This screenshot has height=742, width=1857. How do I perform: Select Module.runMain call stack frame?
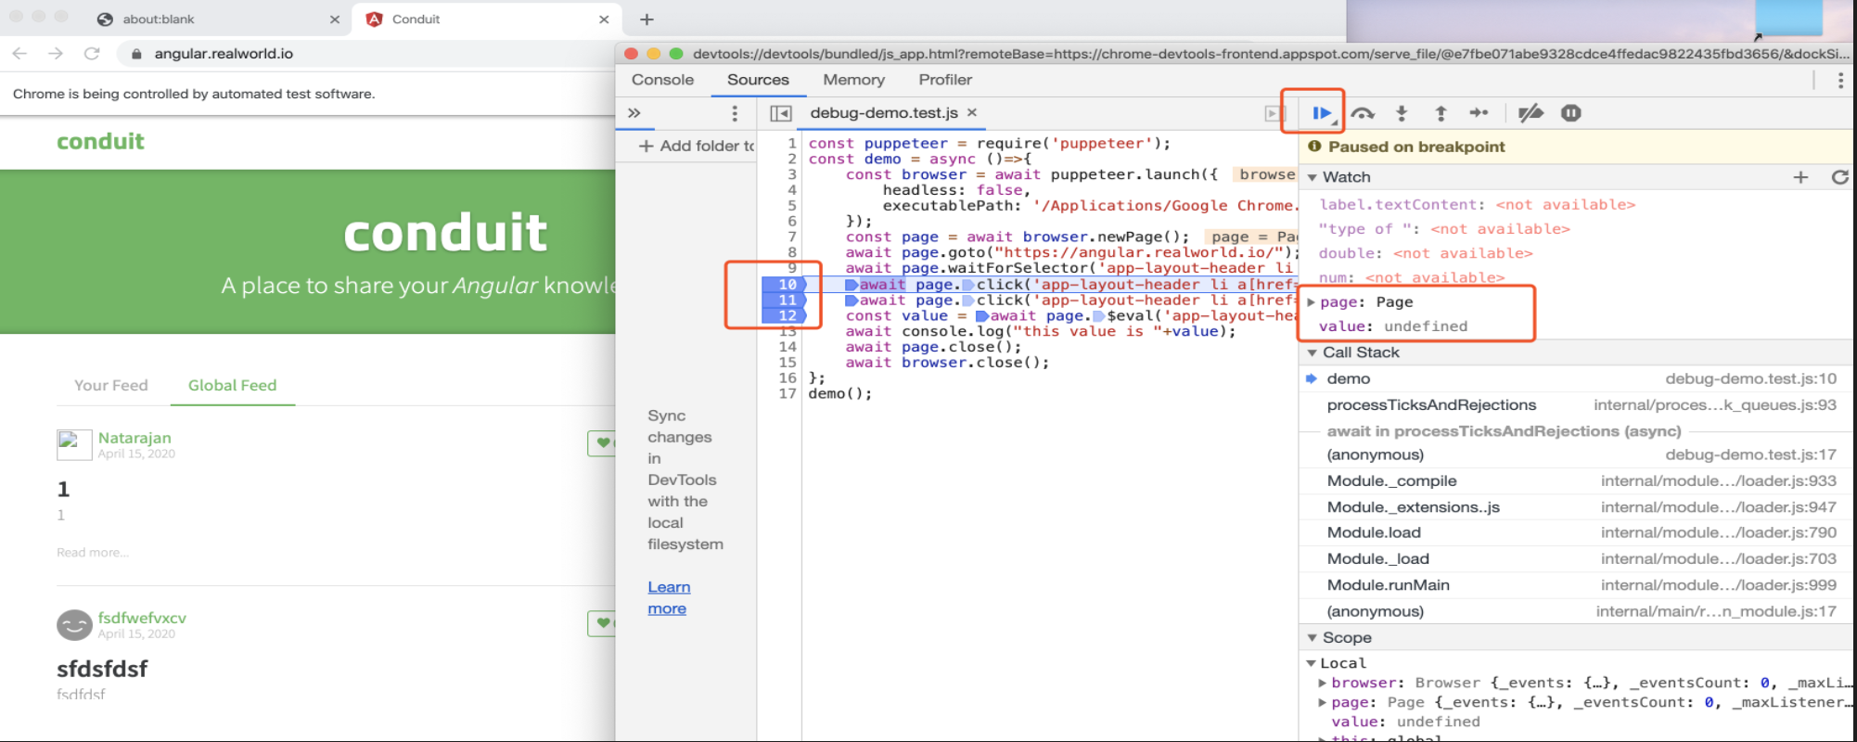point(1577,585)
